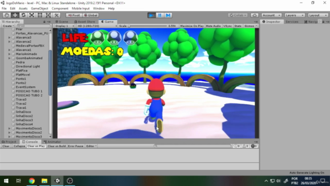This screenshot has height=186, width=330.
Task: Open the console Editor dropdown
Action: tap(91, 146)
